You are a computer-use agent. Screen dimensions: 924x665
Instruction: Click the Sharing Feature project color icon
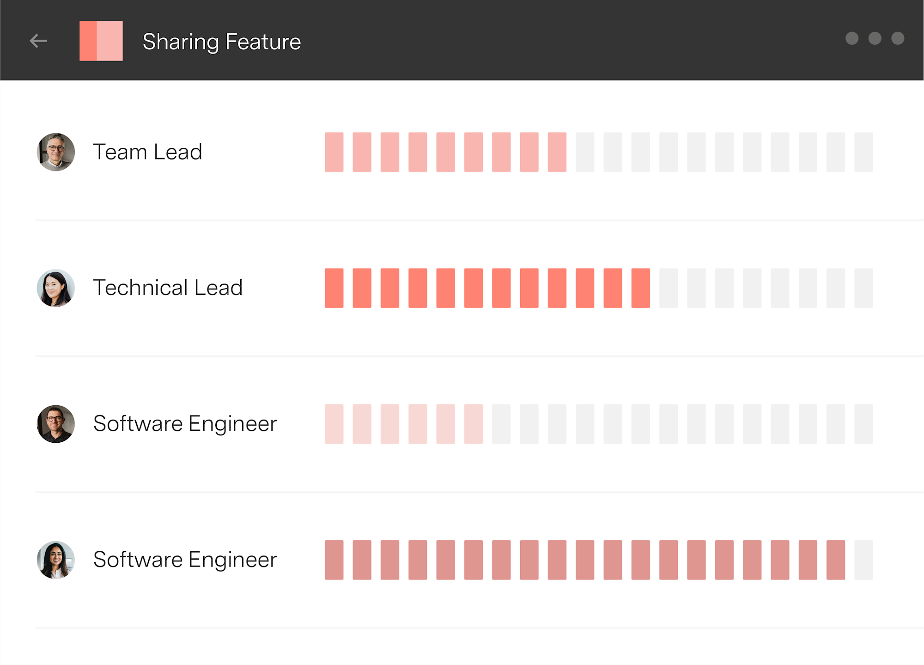(x=101, y=41)
